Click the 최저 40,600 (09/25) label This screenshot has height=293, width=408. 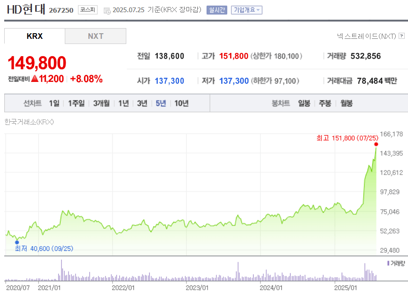[44, 249]
